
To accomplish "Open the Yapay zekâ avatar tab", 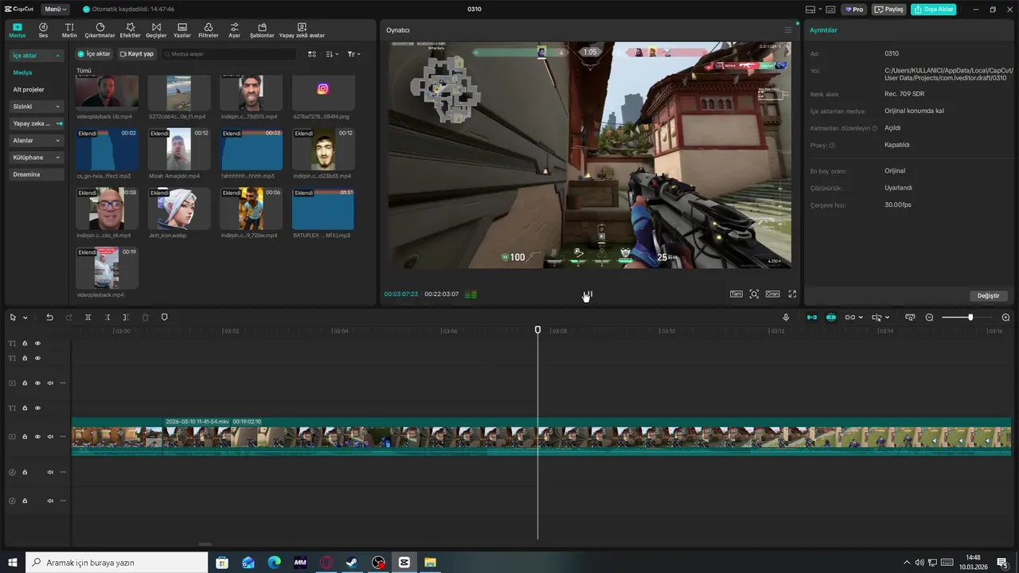I will (302, 30).
